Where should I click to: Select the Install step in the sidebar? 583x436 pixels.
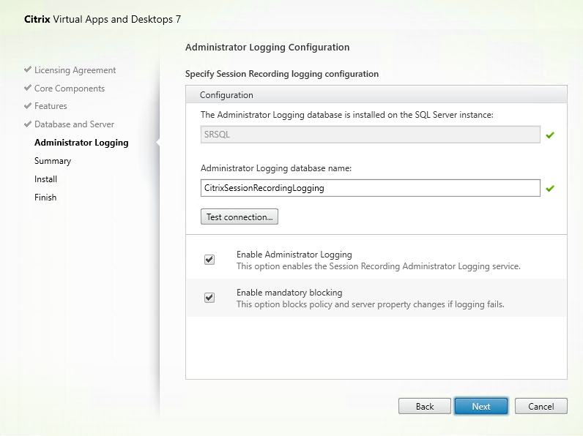tap(45, 179)
